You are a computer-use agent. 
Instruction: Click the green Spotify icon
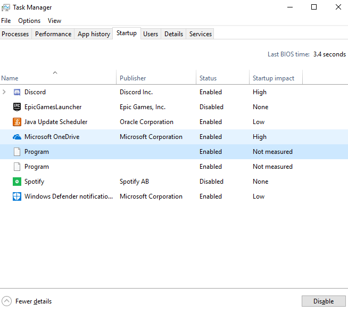click(x=17, y=182)
